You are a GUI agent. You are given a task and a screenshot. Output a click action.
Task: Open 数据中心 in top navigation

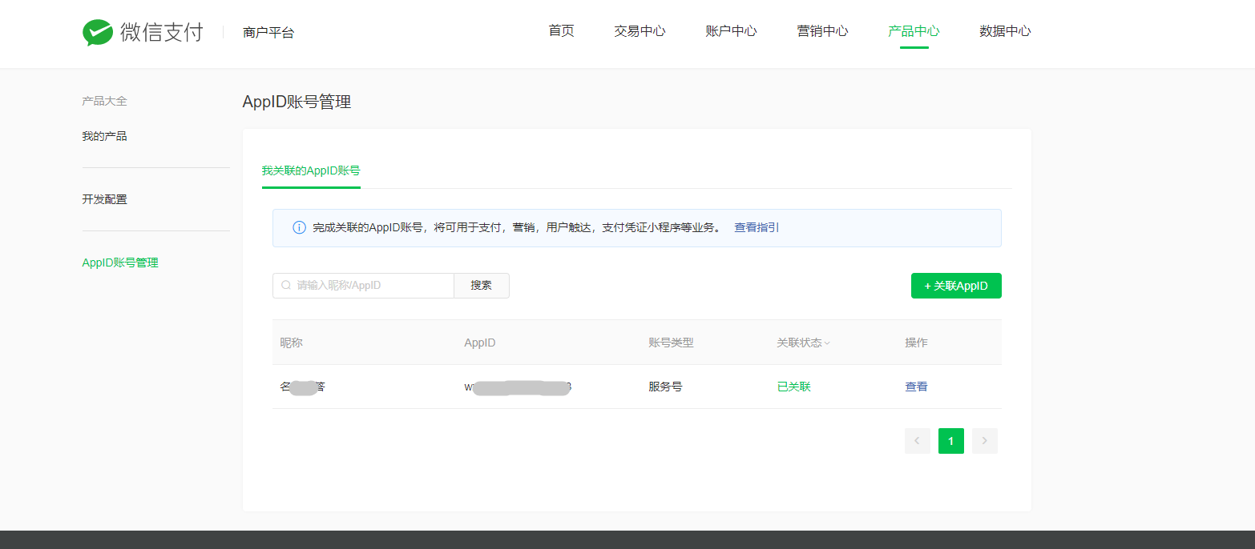tap(1005, 31)
